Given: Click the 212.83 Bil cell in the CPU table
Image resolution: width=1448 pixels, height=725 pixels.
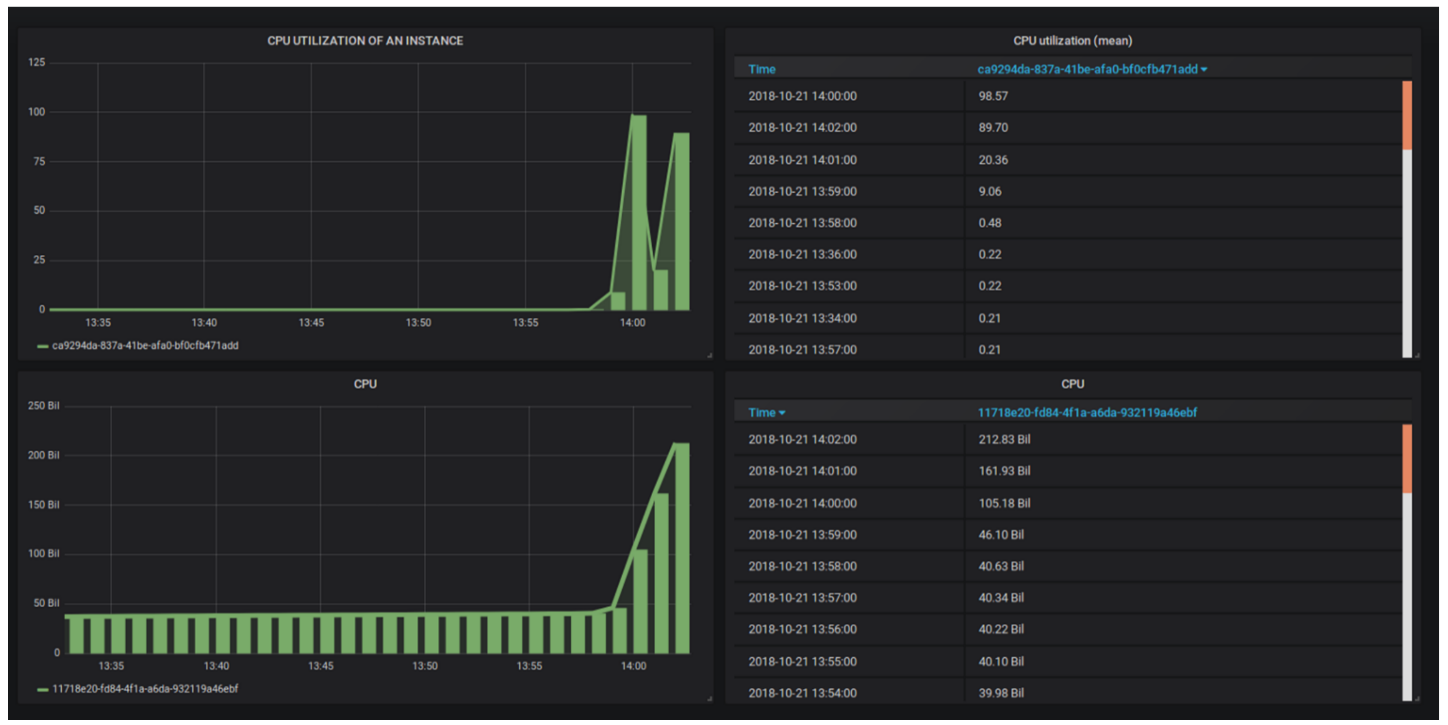Looking at the screenshot, I should pyautogui.click(x=1004, y=440).
